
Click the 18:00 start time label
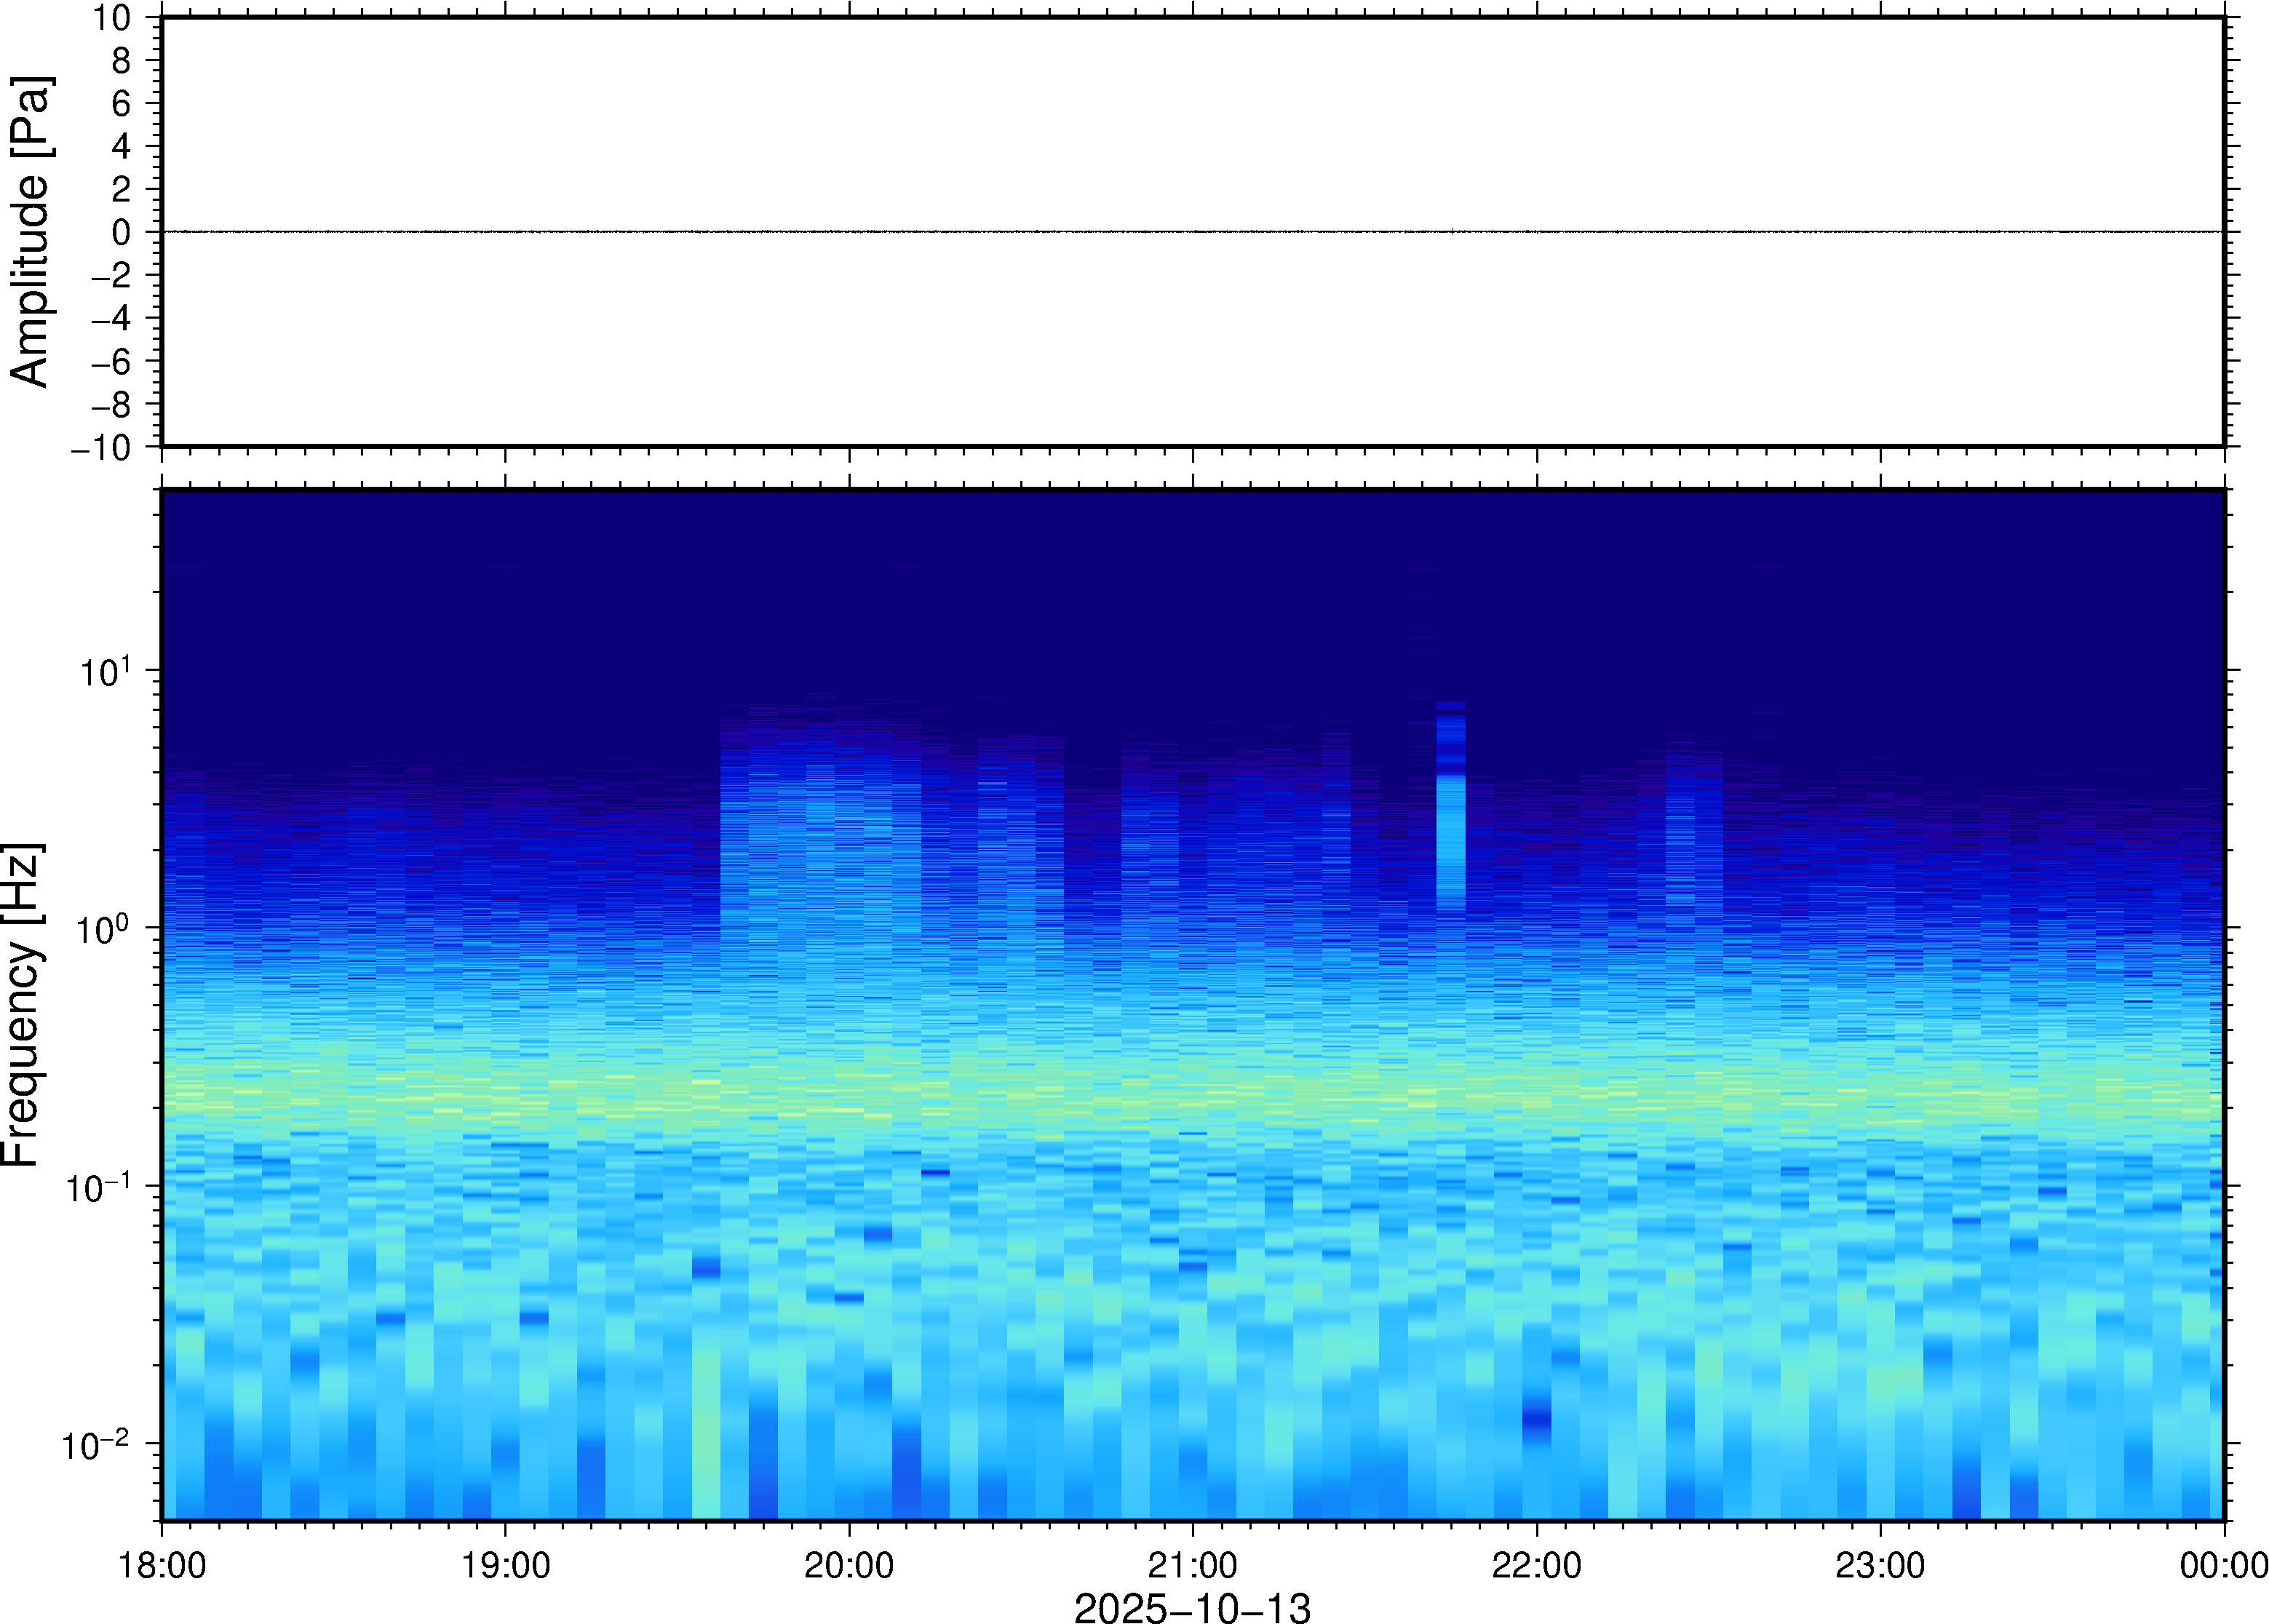point(162,1564)
